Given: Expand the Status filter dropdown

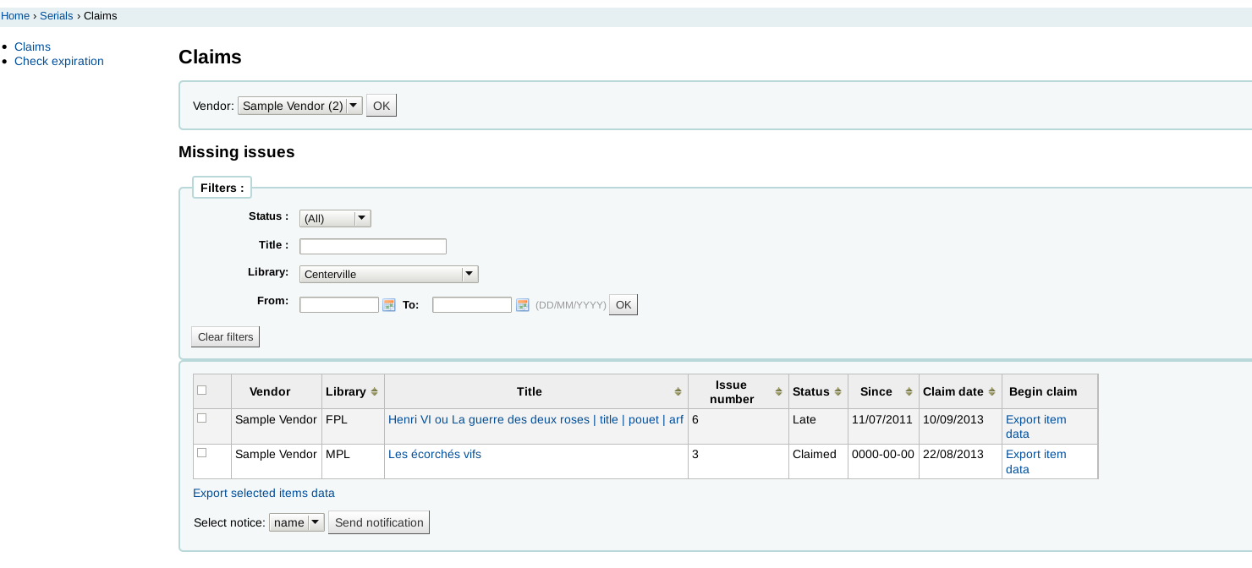Looking at the screenshot, I should pyautogui.click(x=335, y=218).
